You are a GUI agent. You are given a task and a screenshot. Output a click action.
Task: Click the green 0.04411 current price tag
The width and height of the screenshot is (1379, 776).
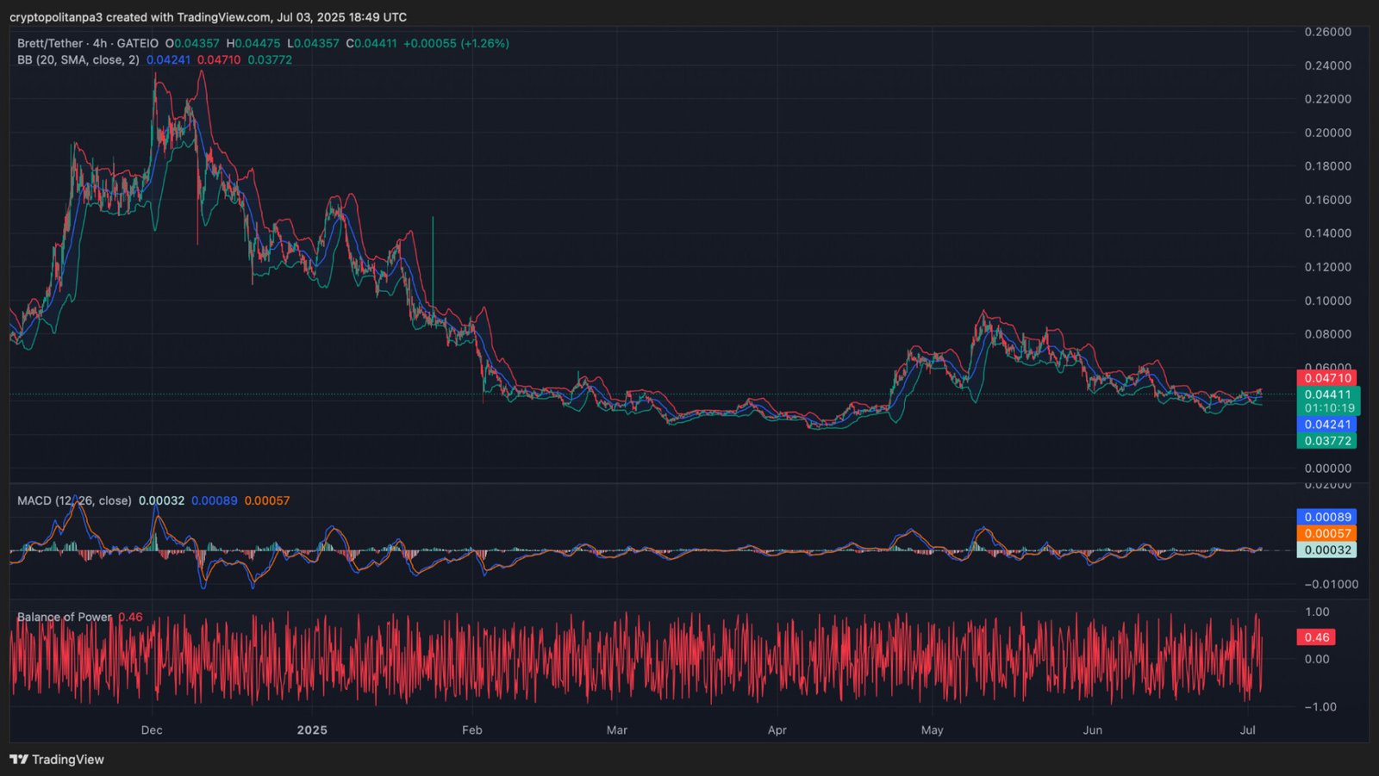coord(1326,394)
